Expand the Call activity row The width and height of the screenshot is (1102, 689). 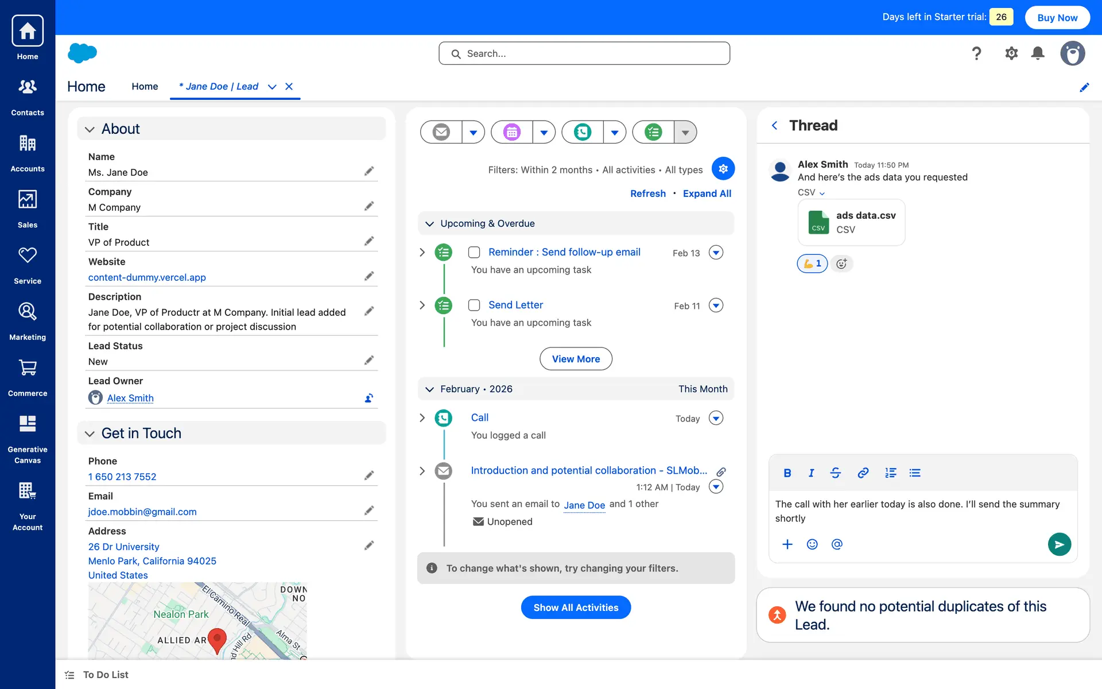(422, 418)
